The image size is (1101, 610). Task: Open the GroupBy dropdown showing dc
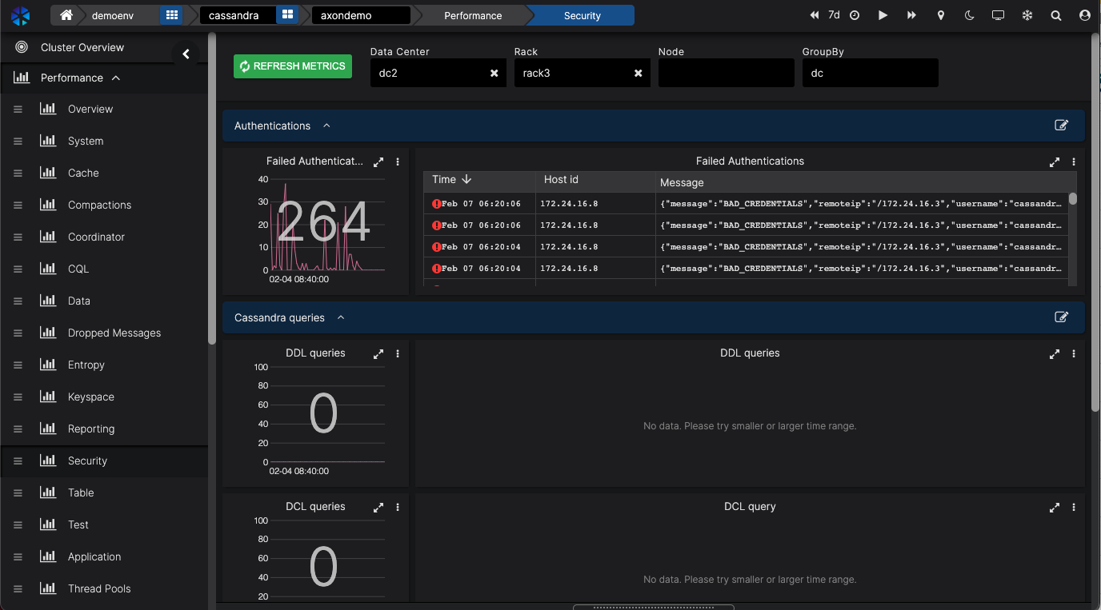pyautogui.click(x=870, y=73)
